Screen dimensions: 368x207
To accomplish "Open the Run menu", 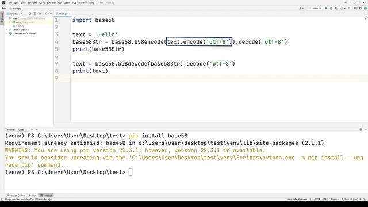I will [60, 3].
